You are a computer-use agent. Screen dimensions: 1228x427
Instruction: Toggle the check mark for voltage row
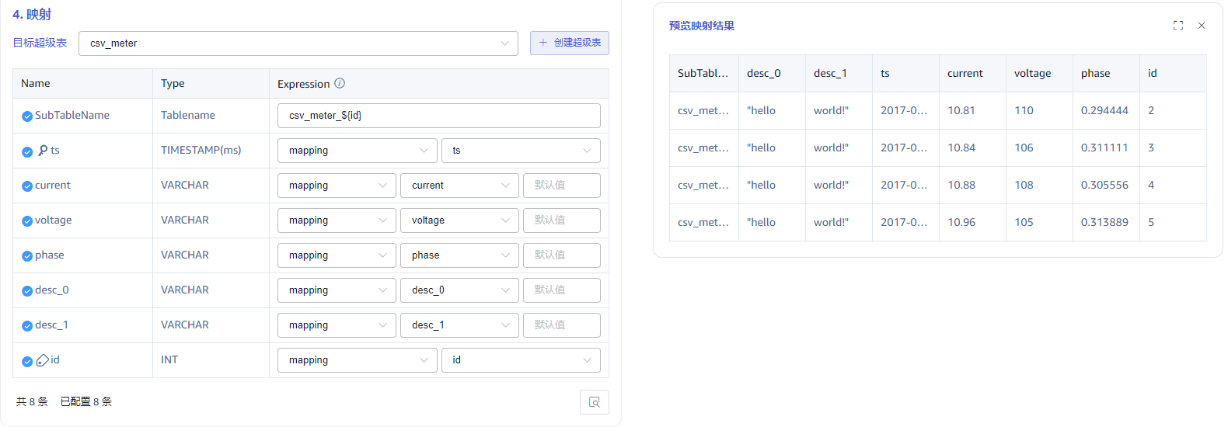click(27, 221)
